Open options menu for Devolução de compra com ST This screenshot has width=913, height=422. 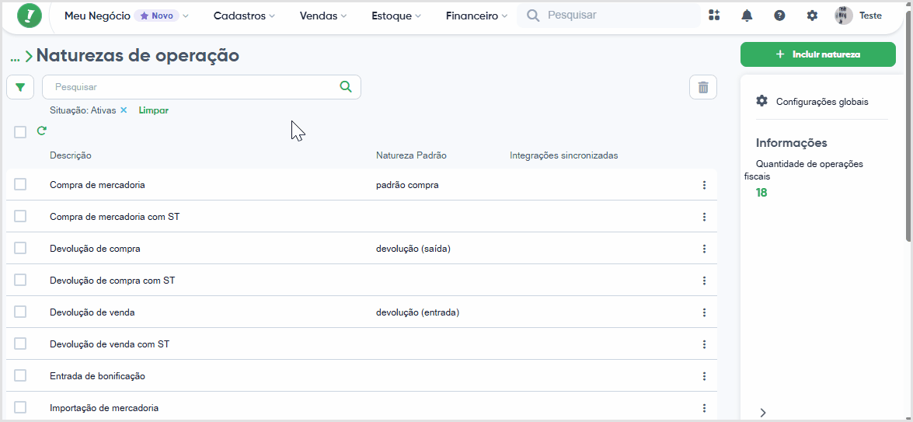(704, 281)
